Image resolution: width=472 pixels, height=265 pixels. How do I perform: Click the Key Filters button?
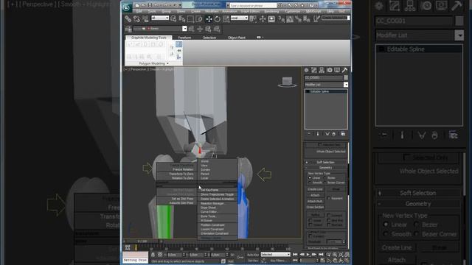pyautogui.click(x=277, y=261)
